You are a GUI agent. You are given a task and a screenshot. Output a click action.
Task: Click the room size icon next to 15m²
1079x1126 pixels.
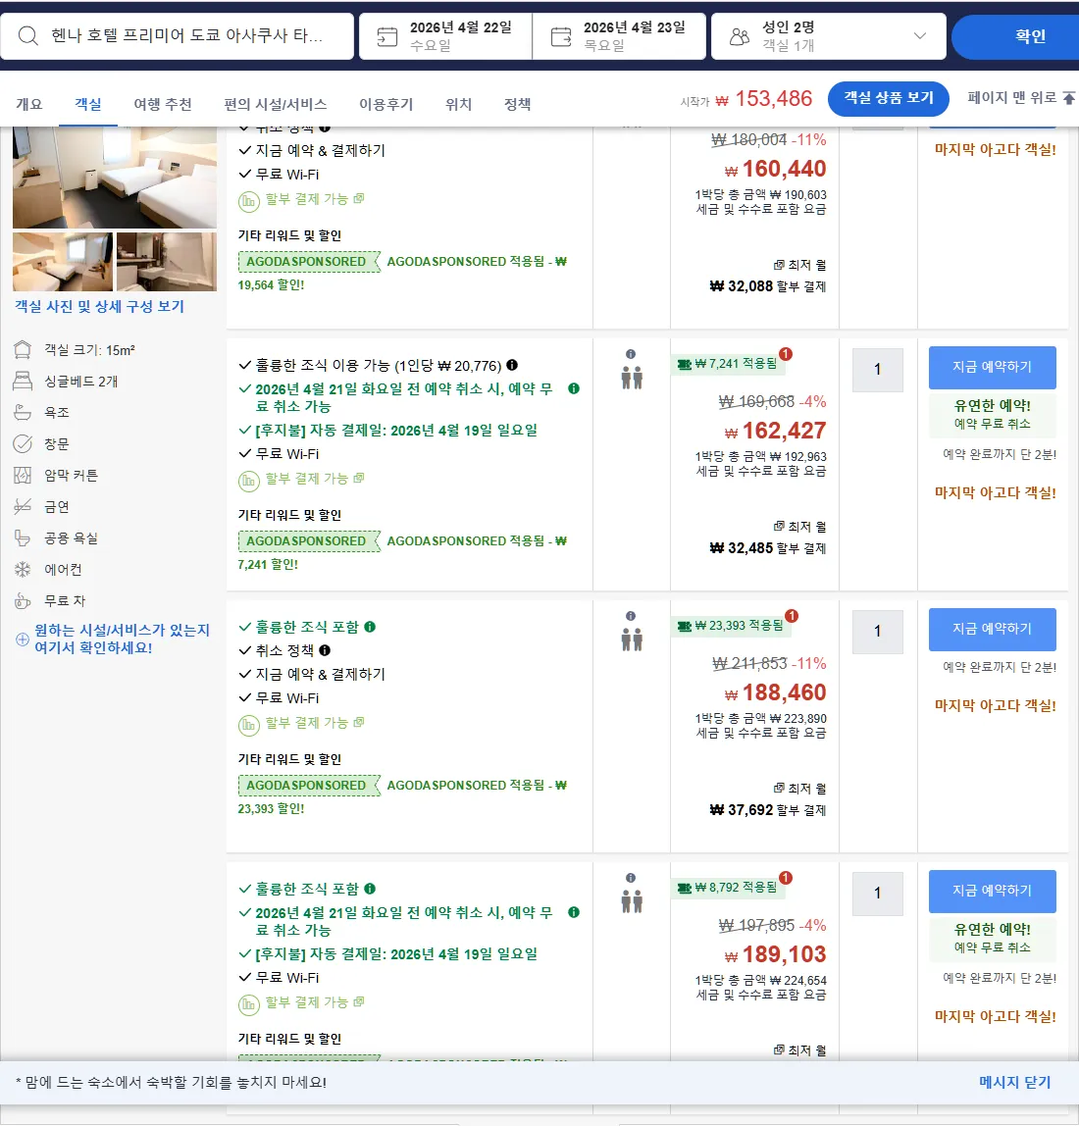click(x=23, y=350)
